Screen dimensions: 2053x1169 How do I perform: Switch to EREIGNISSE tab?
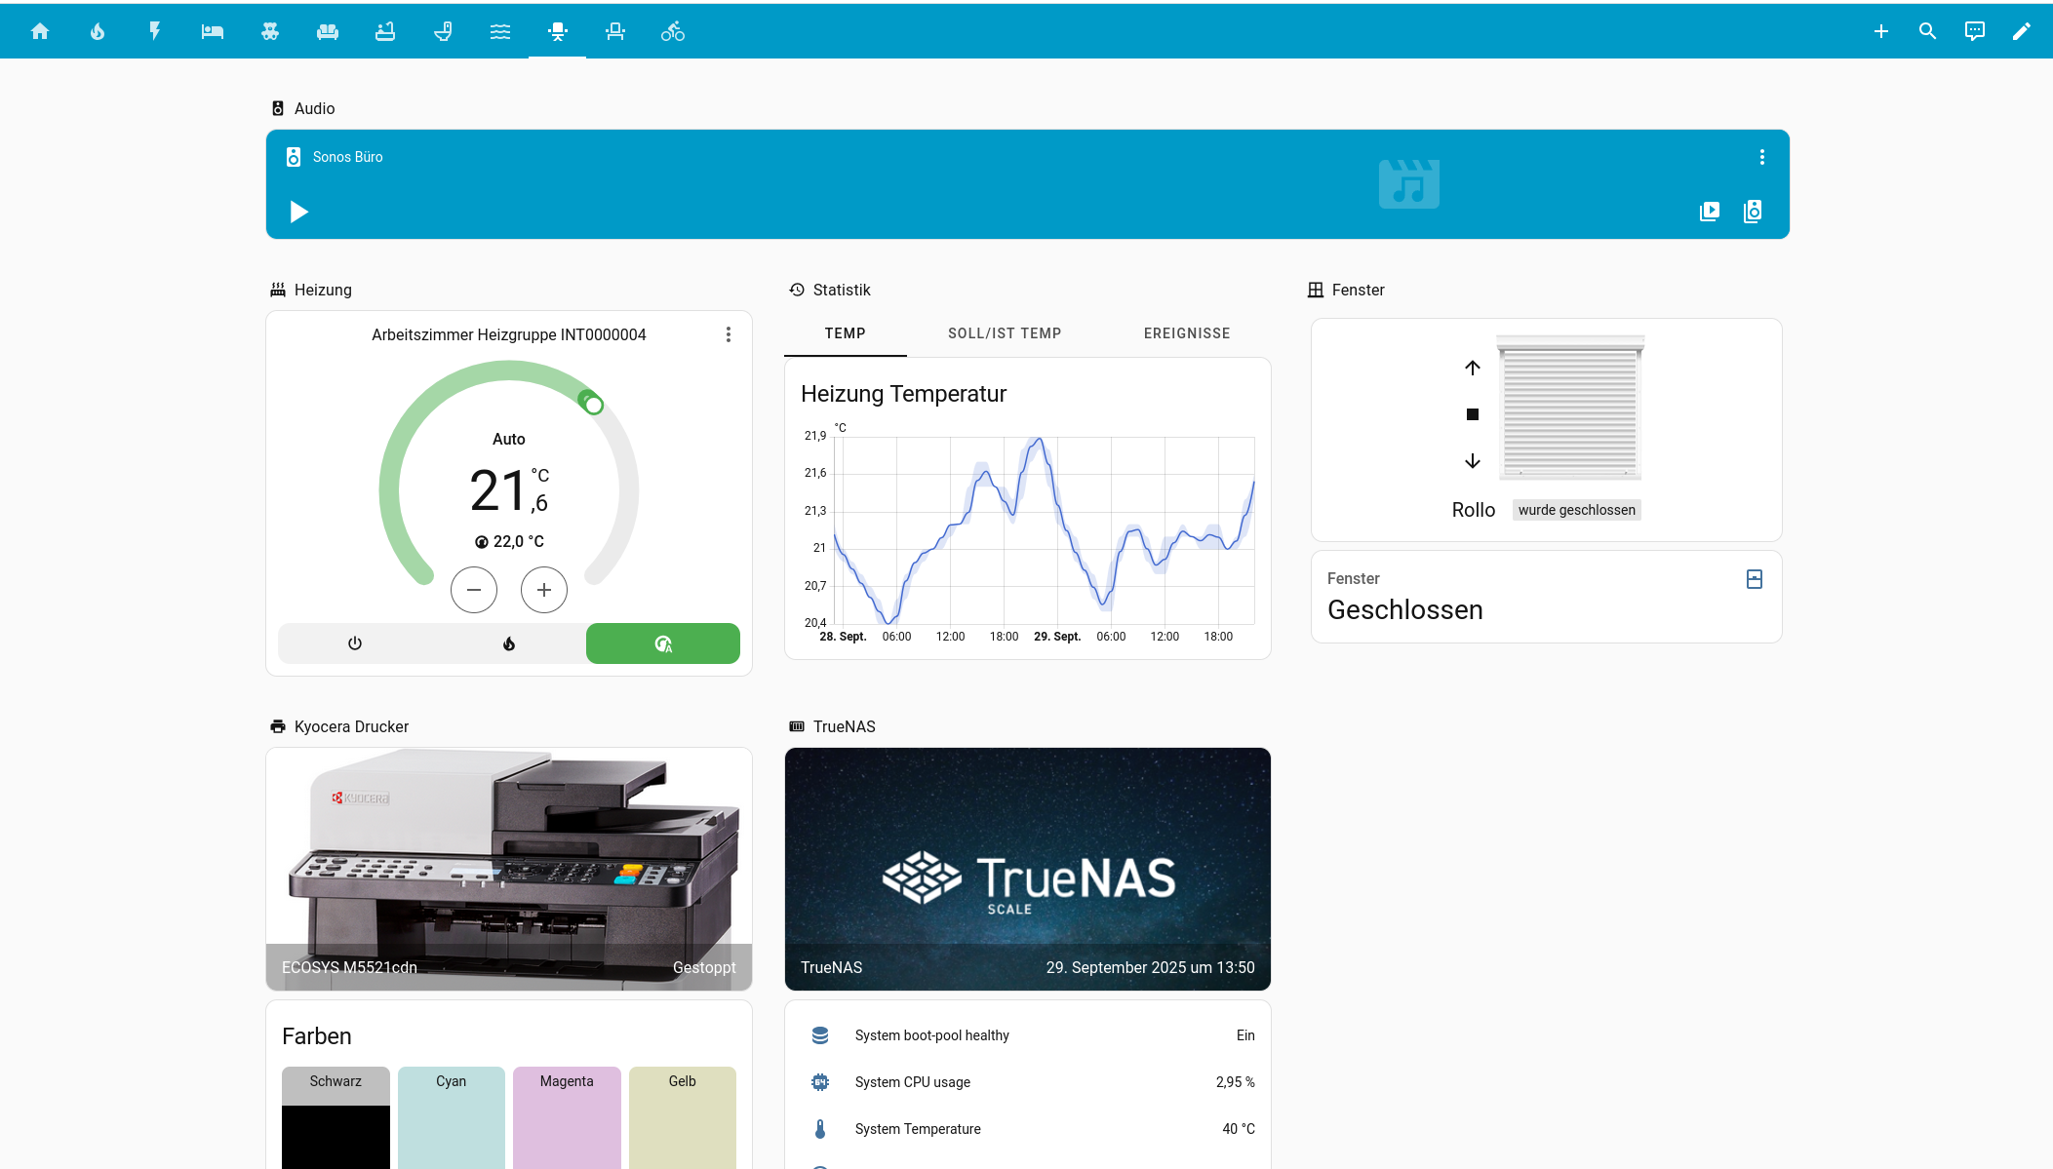click(x=1187, y=333)
